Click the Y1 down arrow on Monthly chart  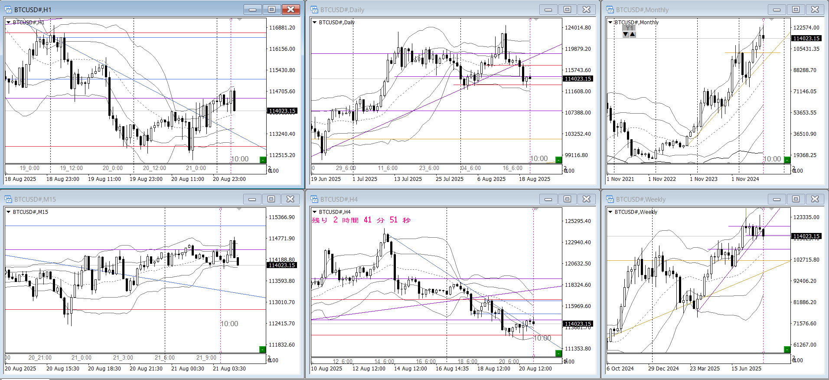626,34
